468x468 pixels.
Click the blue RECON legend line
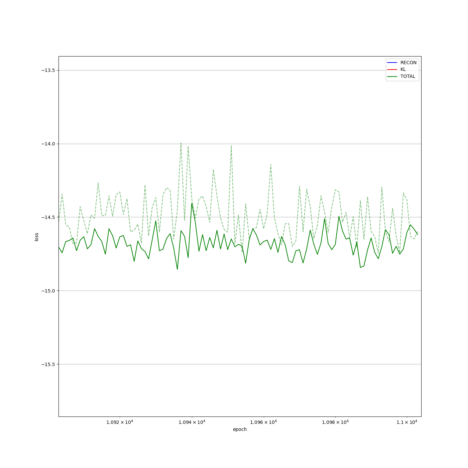click(392, 63)
